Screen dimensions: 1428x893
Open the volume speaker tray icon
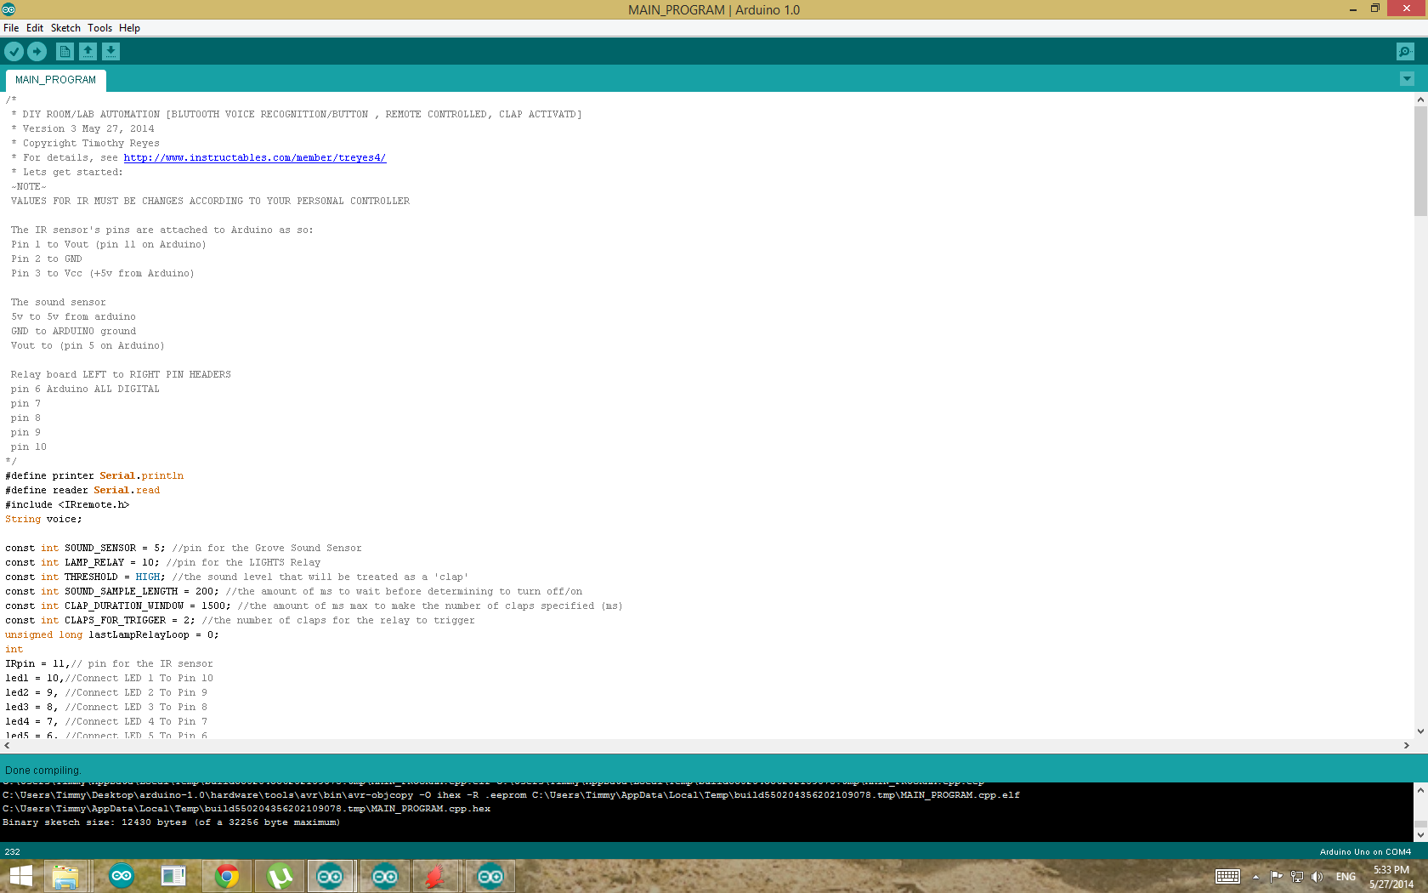1317,876
